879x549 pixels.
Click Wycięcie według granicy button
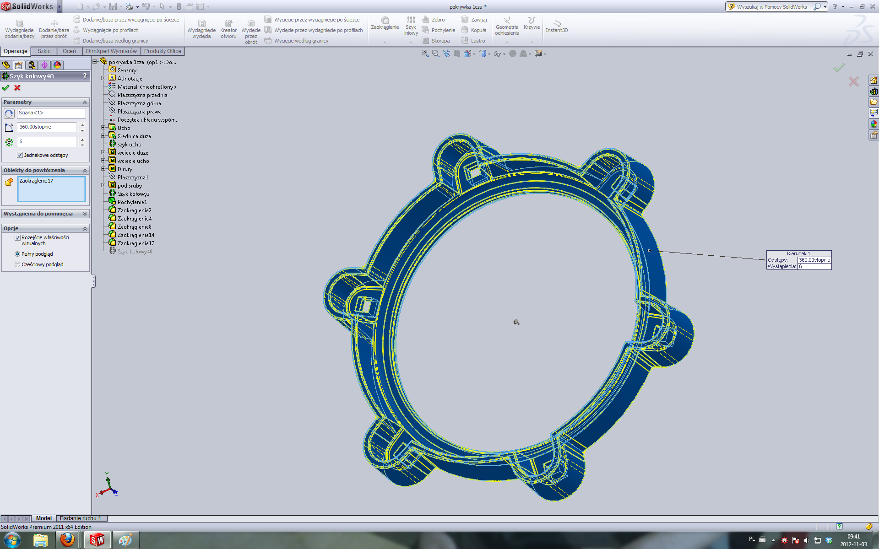point(297,41)
